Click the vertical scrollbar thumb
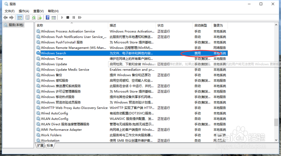This screenshot has height=156, width=281. [x=276, y=122]
